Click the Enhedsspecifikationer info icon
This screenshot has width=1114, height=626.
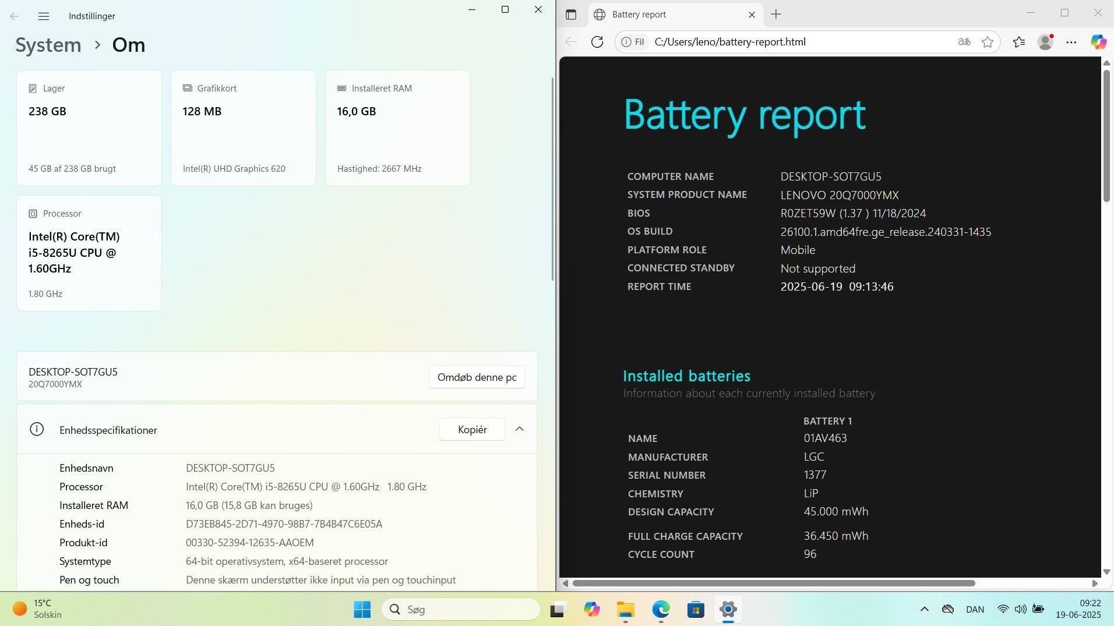(x=37, y=429)
